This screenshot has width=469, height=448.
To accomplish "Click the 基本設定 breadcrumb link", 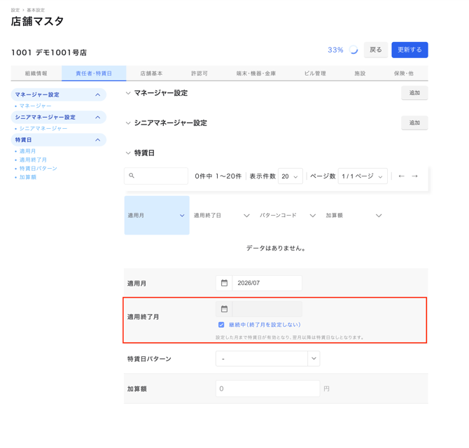I will click(36, 10).
